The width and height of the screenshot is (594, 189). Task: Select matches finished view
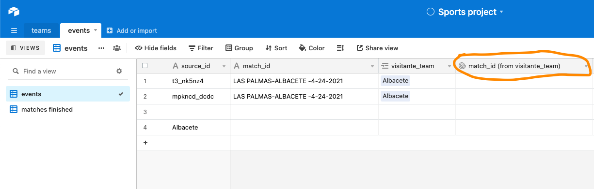[x=68, y=109]
